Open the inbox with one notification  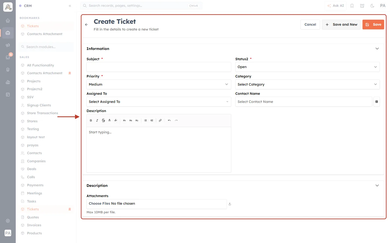(x=8, y=57)
